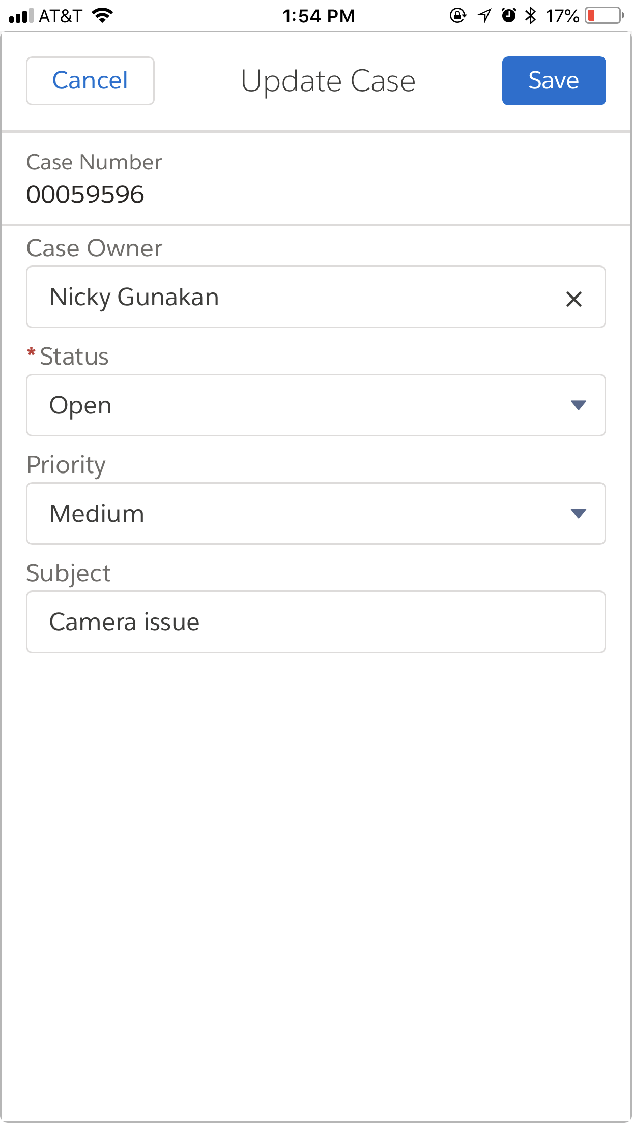
Task: Tap the Update Case title
Action: pyautogui.click(x=328, y=81)
